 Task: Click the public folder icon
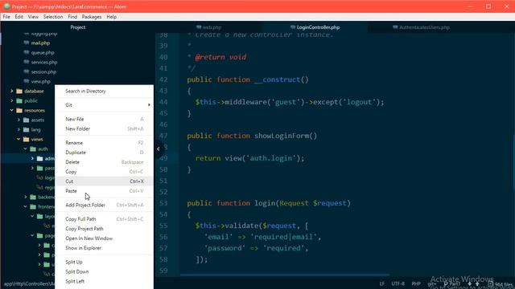pos(19,100)
